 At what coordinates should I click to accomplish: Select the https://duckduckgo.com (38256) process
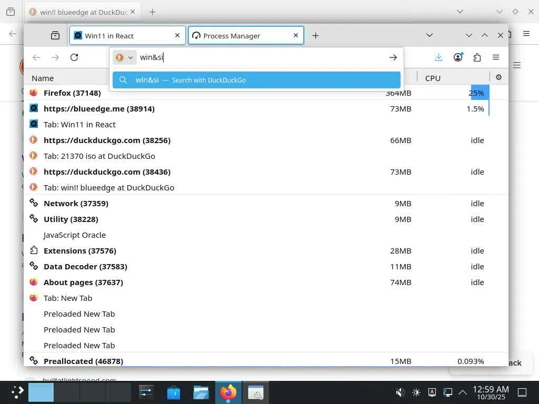(x=266, y=140)
